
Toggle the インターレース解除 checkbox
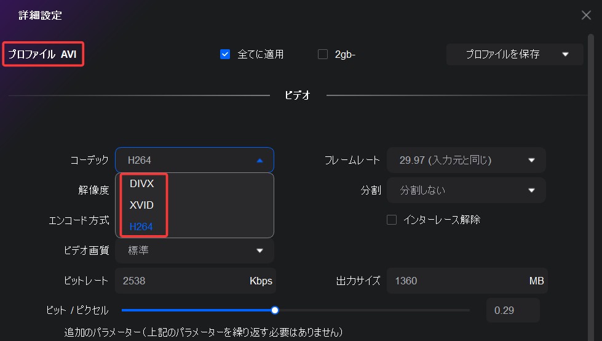coord(392,220)
